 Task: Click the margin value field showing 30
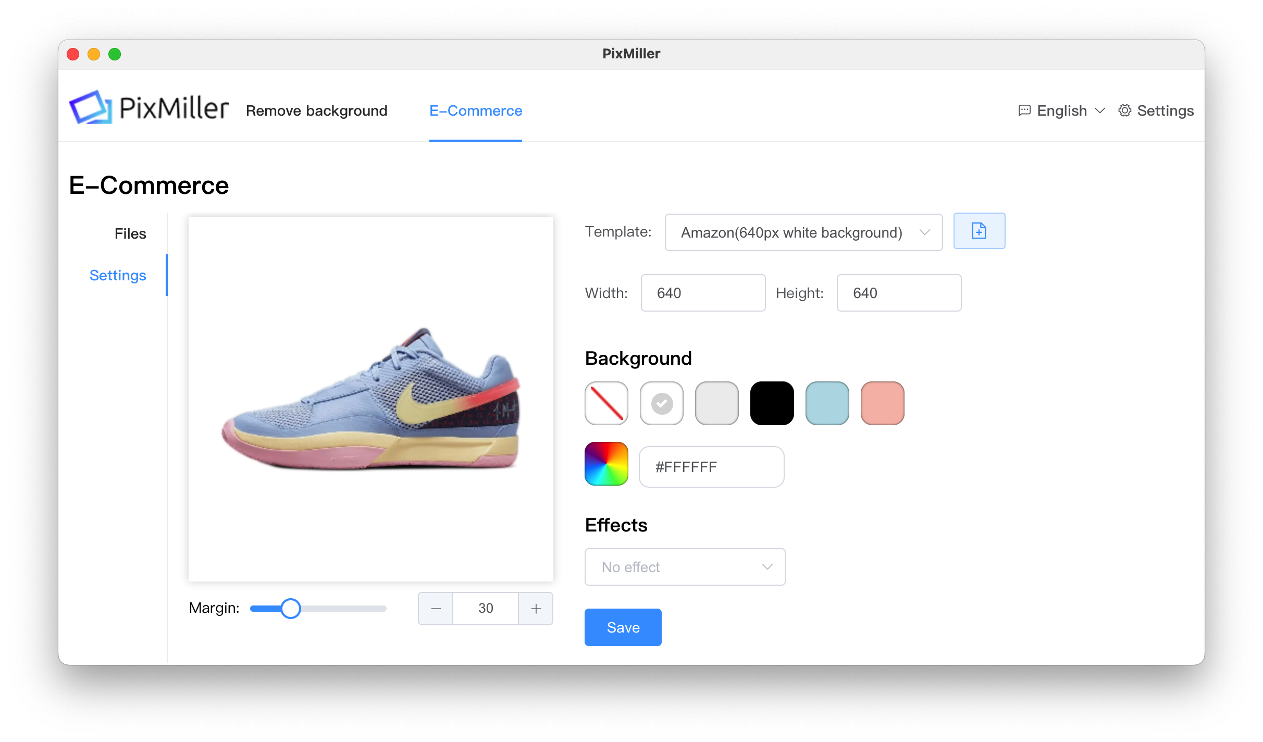[x=486, y=609]
